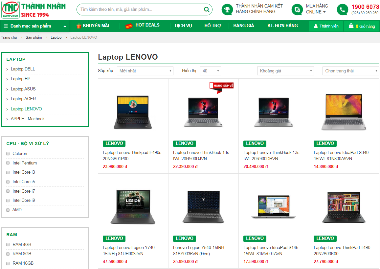Check the Intel Pentium filter
This screenshot has height=269, width=380.
pyautogui.click(x=8, y=163)
